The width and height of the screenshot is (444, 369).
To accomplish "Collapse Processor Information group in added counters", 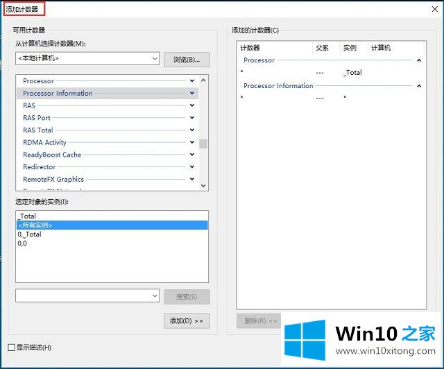I will click(419, 86).
